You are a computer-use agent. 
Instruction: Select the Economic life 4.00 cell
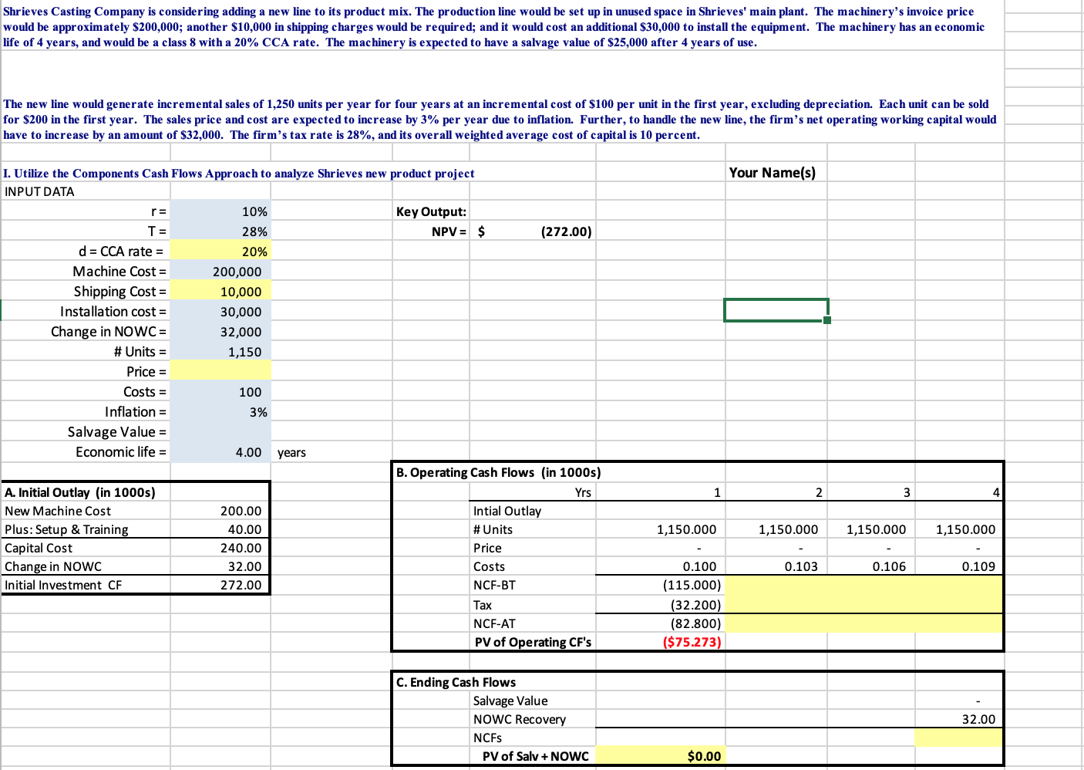click(221, 452)
